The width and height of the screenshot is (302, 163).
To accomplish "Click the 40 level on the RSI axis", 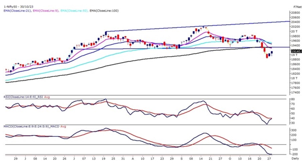I will pos(293,118).
